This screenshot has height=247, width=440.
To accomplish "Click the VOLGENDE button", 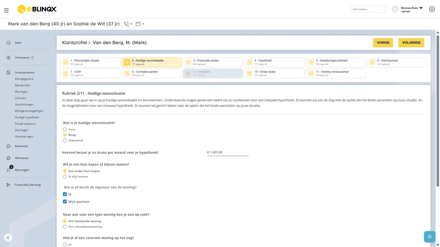I will (411, 43).
